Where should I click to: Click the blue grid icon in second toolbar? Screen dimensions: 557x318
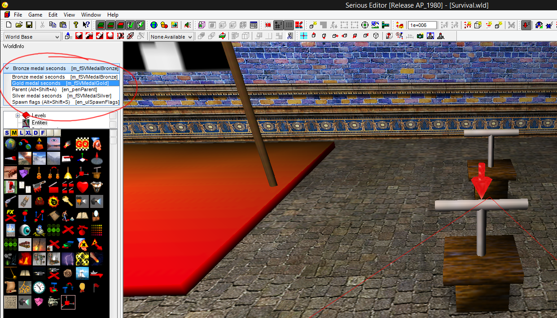click(304, 36)
